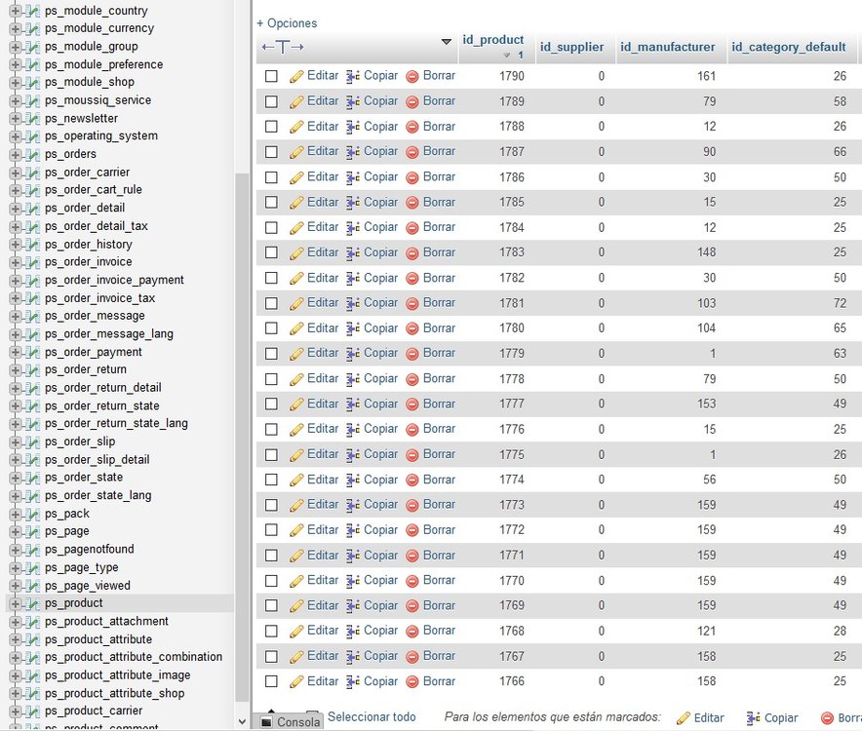
Task: Click the table icon beside ps_newsletter
Action: (x=32, y=119)
